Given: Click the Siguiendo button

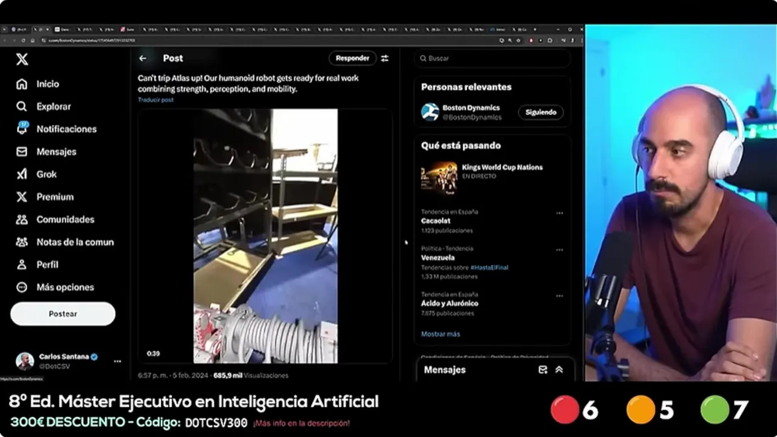Looking at the screenshot, I should (x=540, y=112).
